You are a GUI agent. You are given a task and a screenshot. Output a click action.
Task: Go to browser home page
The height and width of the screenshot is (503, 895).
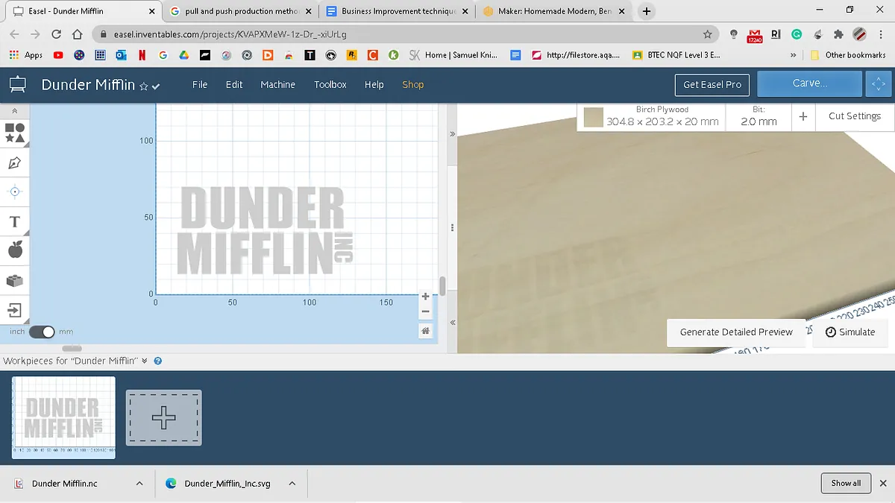[x=78, y=34]
